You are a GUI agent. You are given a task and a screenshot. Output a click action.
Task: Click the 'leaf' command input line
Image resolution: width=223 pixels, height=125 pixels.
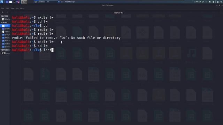pyautogui.click(x=33, y=50)
